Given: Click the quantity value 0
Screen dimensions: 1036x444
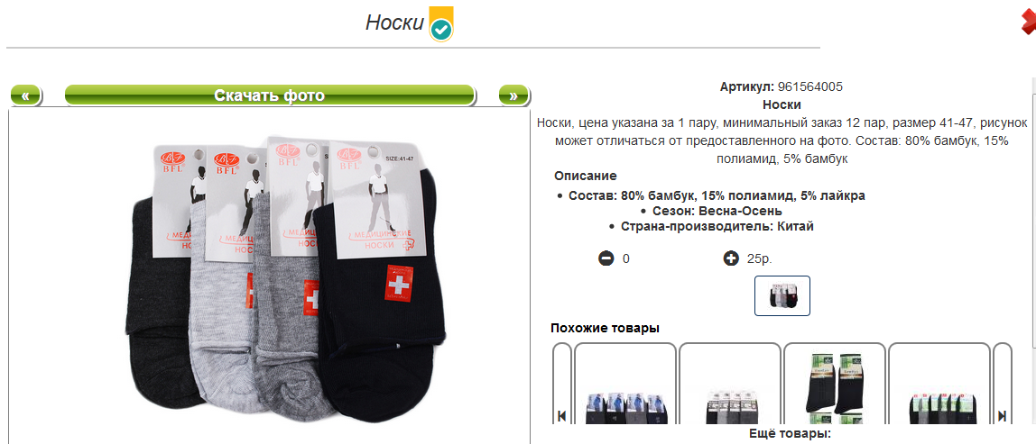Looking at the screenshot, I should click(x=626, y=258).
